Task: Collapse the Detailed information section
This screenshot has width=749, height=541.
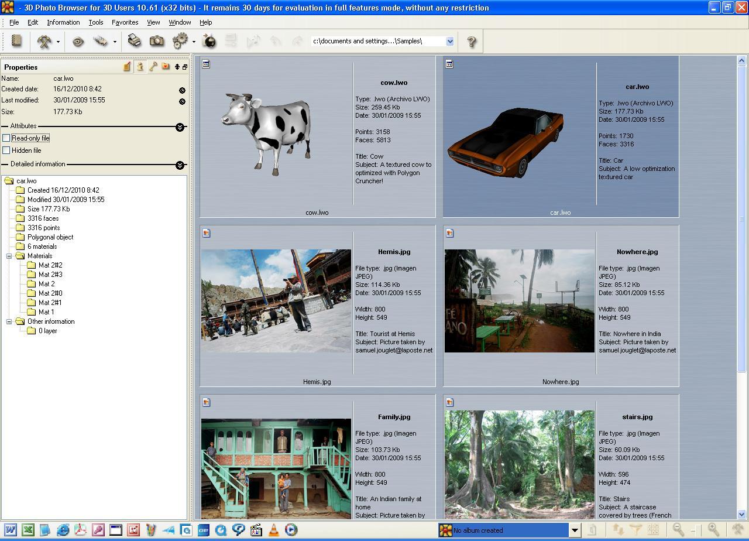Action: coord(180,165)
